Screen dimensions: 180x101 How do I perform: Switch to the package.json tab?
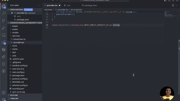pyautogui.click(x=91, y=5)
